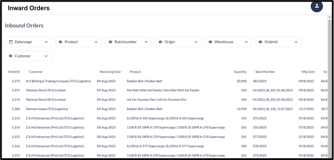This screenshot has width=334, height=160.
Task: Sort table by Receiving Date column header
Action: click(x=110, y=72)
